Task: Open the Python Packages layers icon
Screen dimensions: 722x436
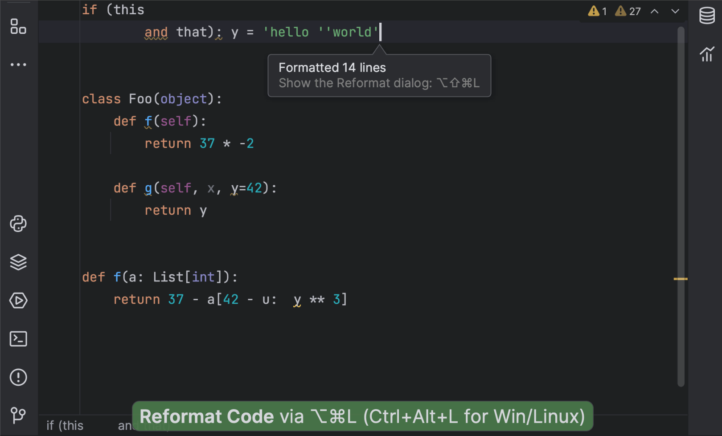Action: tap(18, 262)
